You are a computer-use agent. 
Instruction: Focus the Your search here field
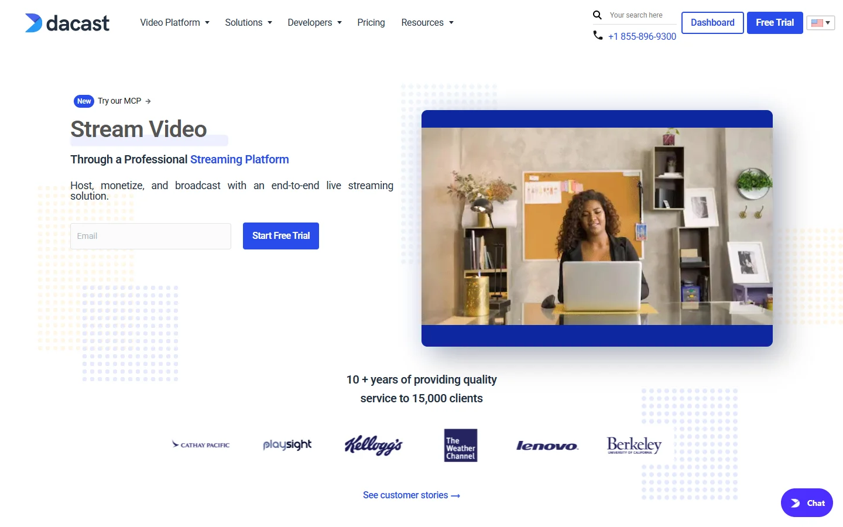coord(642,15)
